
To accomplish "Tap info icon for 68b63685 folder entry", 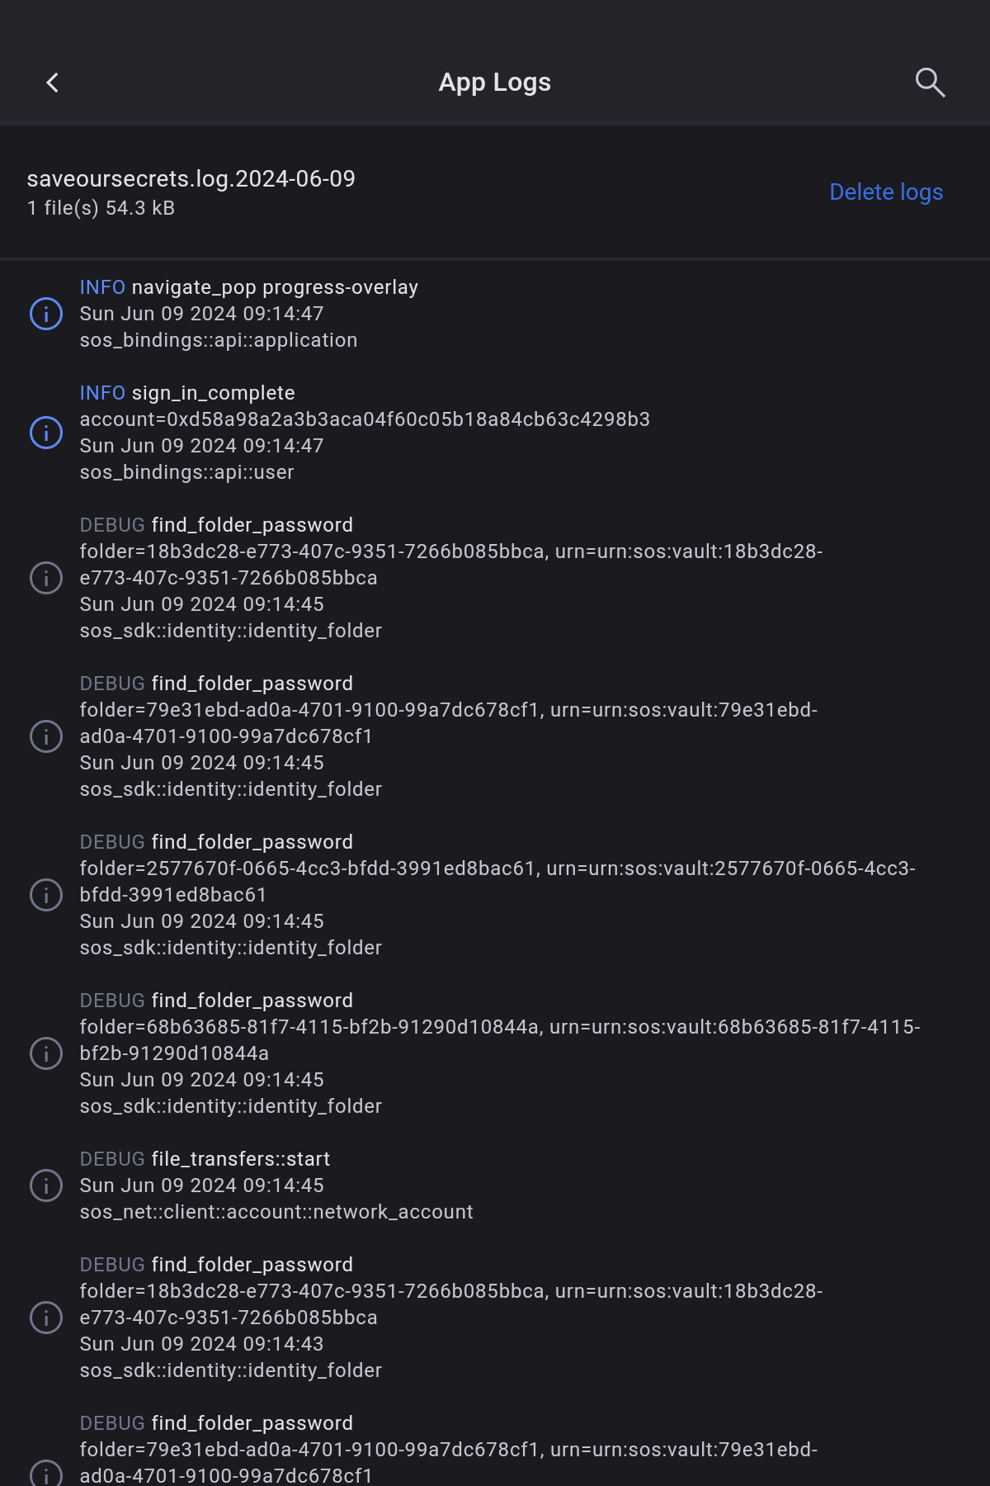I will point(46,1053).
